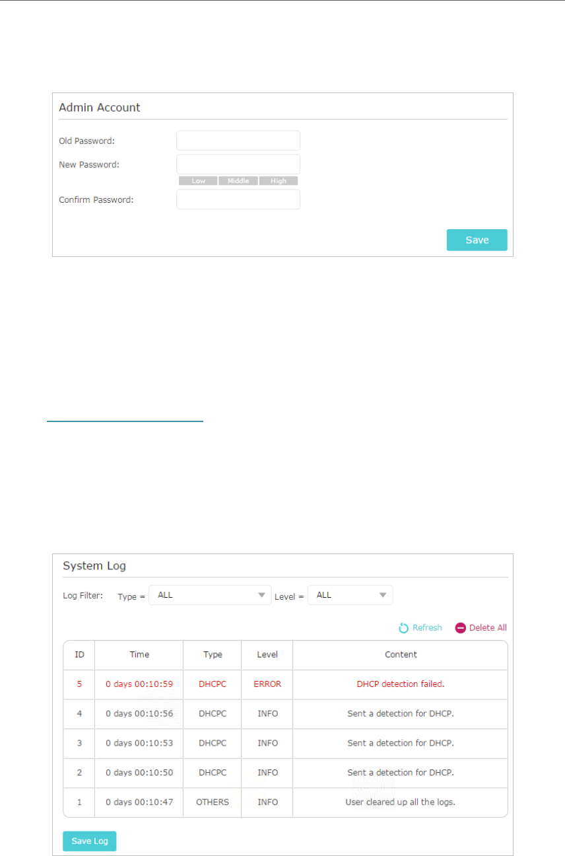
Task: Click the Save button in Admin Account
Action: tap(477, 240)
